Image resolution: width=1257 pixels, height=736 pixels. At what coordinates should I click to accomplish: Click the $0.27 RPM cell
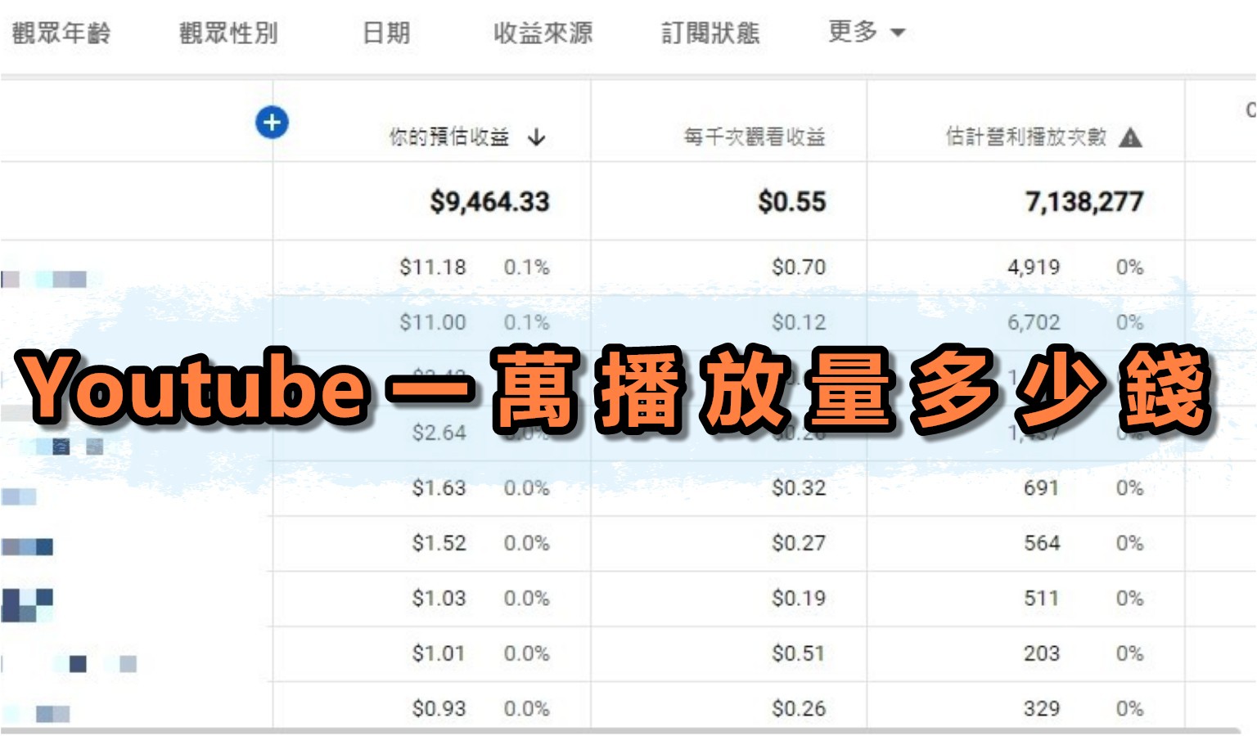pos(799,543)
